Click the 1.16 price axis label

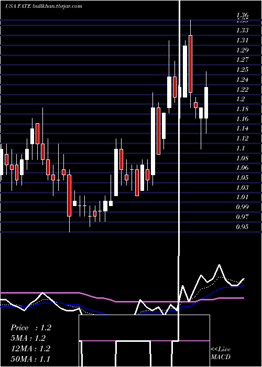242,118
